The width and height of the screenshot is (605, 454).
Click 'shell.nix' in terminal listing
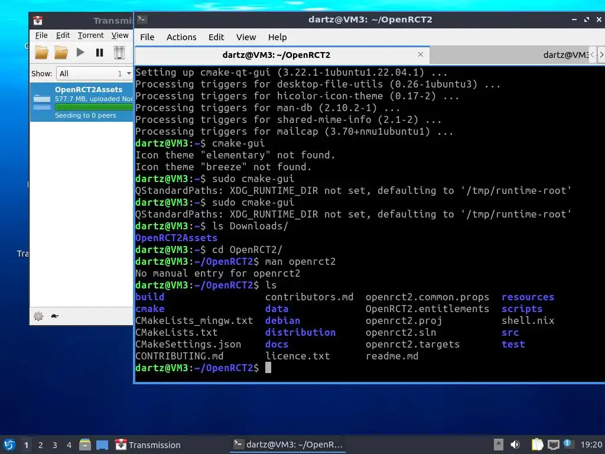(528, 320)
